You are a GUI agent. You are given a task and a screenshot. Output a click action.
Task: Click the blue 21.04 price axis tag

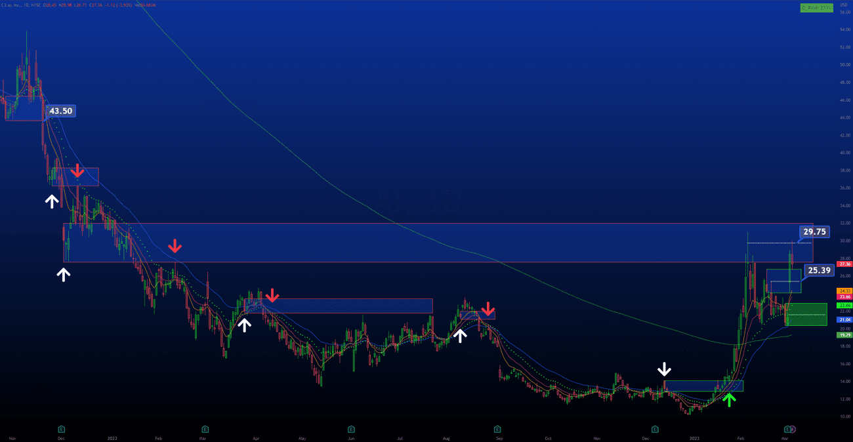coord(844,319)
